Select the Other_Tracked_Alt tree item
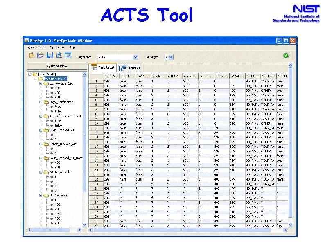 pyautogui.click(x=63, y=144)
